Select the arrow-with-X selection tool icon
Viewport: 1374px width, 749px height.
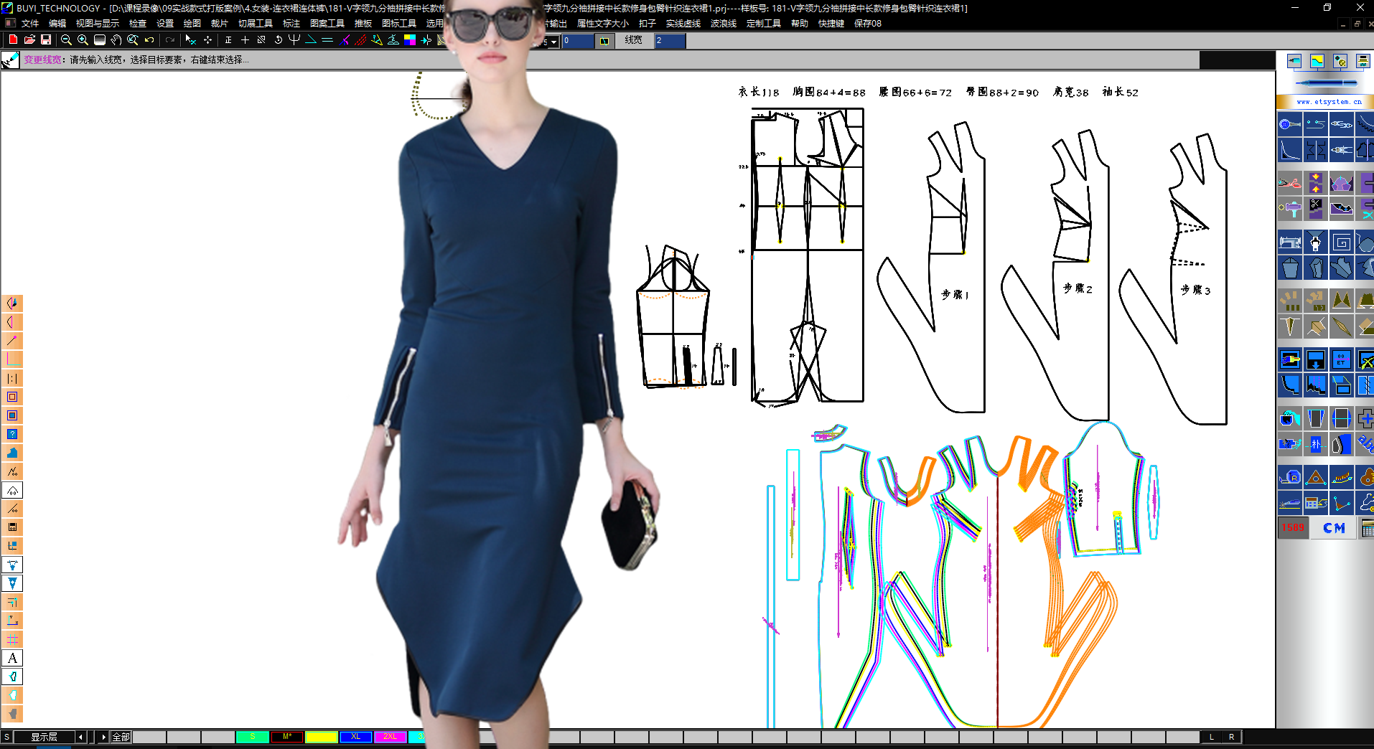(190, 40)
